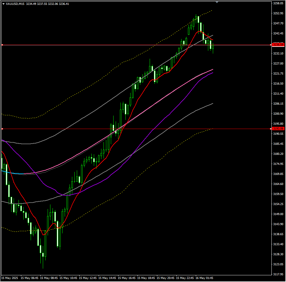Click the 3190.55 price scale label
This screenshot has height=282, width=286.
[278, 134]
